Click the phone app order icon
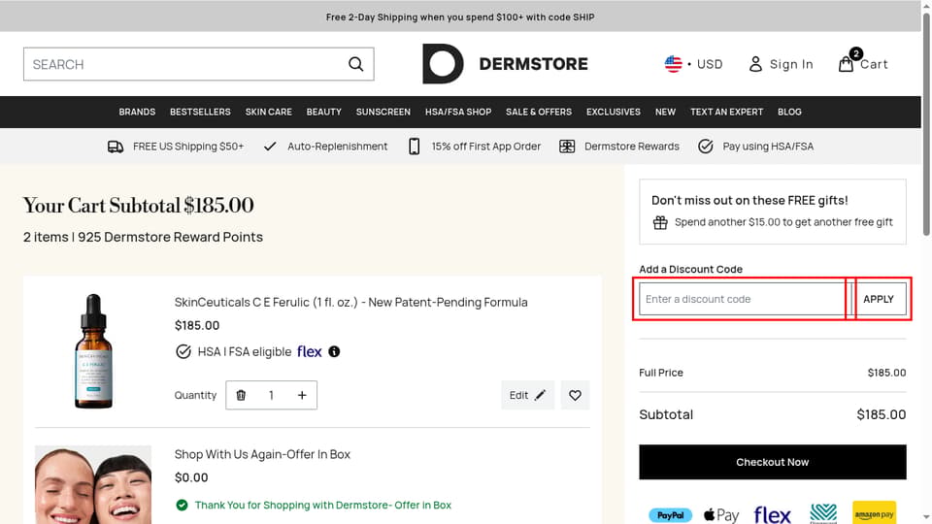The height and width of the screenshot is (524, 932). [415, 147]
